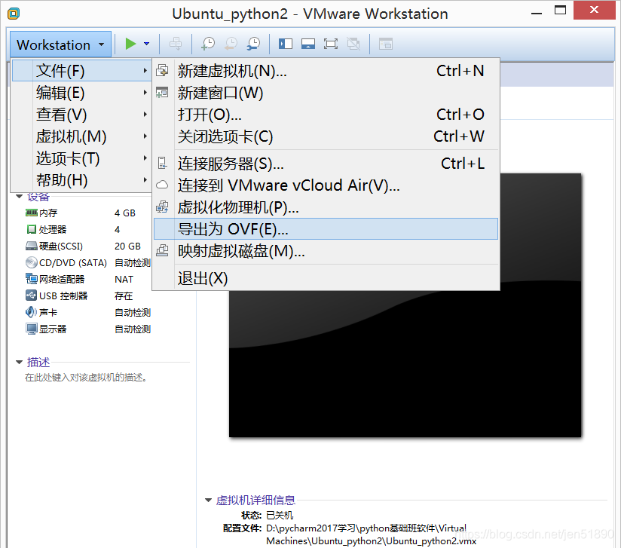Click the 20 GB disk size value

point(127,246)
